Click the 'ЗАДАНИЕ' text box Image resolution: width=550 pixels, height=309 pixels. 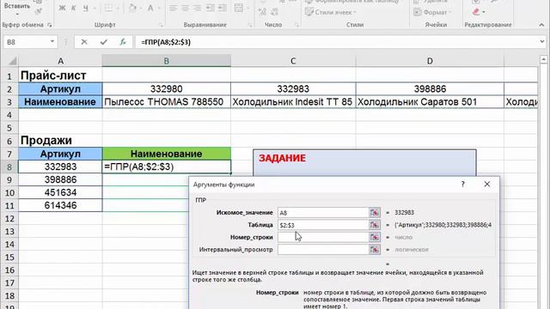click(364, 163)
